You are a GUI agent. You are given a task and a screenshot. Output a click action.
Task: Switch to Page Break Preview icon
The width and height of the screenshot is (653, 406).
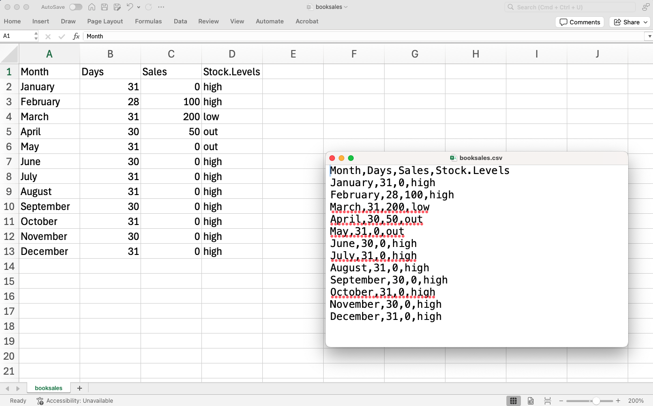tap(547, 400)
